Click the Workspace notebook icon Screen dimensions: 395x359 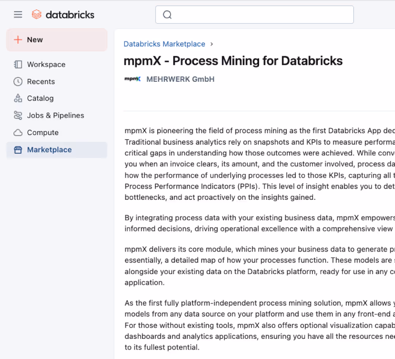pyautogui.click(x=18, y=64)
